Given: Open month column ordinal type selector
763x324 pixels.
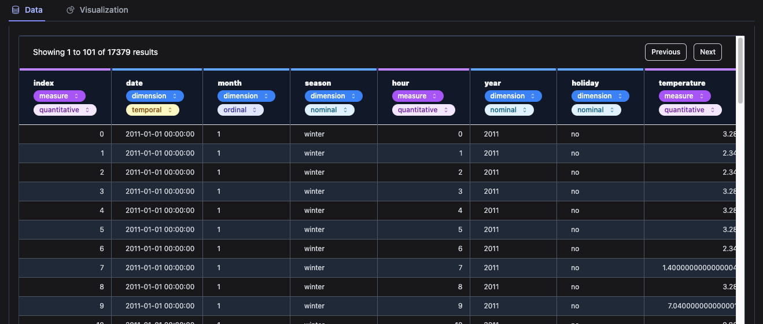Looking at the screenshot, I should click(240, 110).
